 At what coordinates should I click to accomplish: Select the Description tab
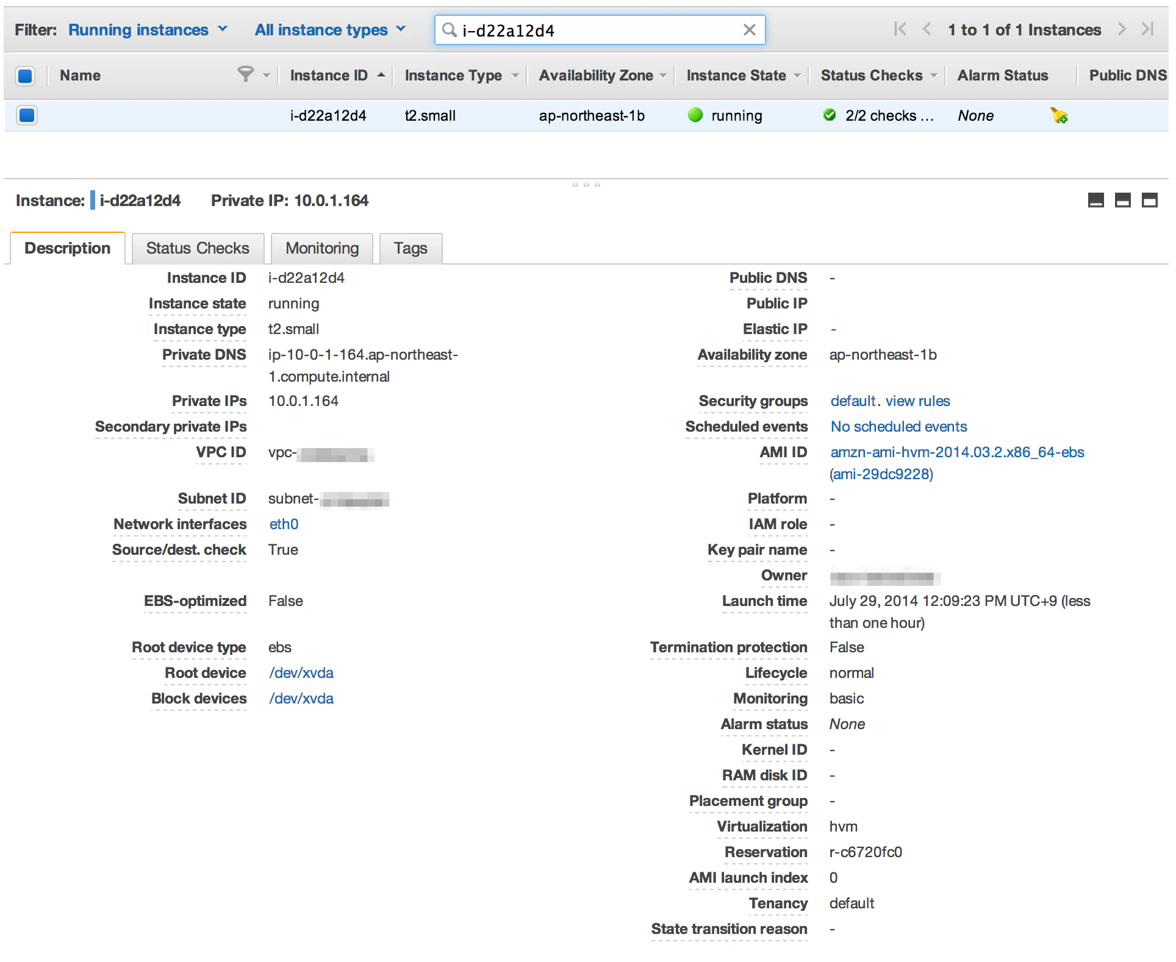68,248
